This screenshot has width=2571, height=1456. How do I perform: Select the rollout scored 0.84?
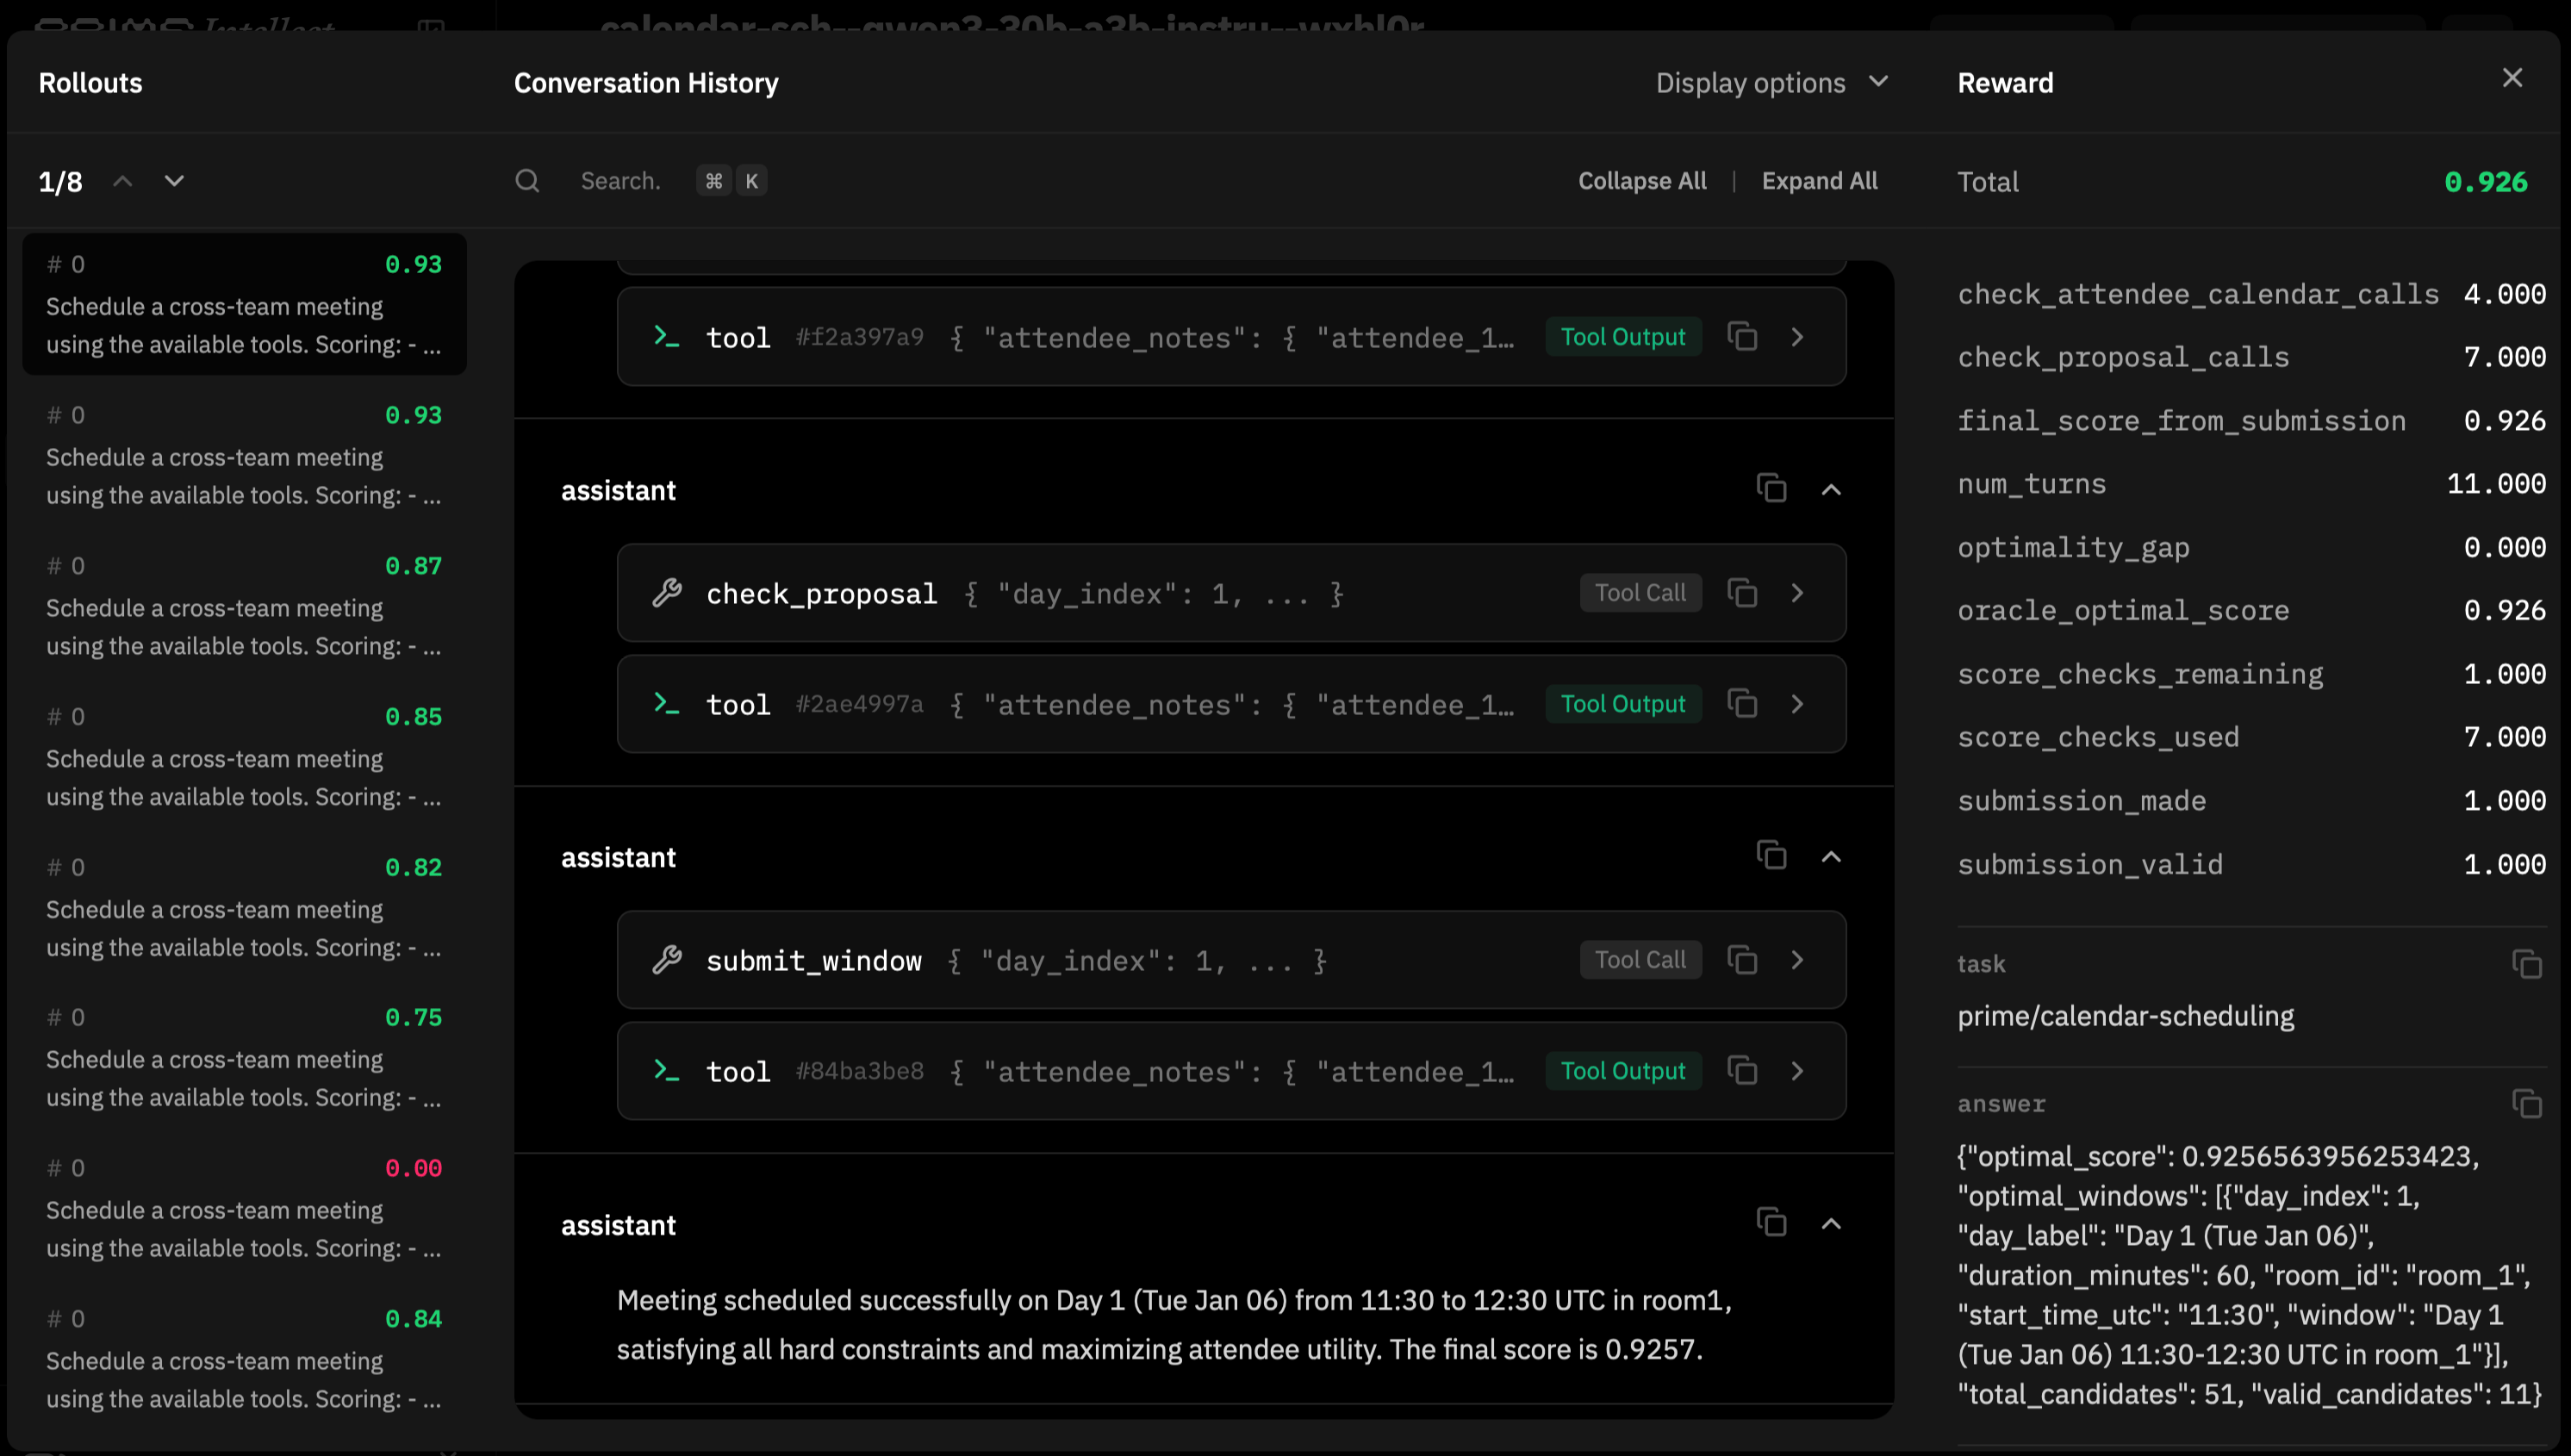coord(244,1359)
